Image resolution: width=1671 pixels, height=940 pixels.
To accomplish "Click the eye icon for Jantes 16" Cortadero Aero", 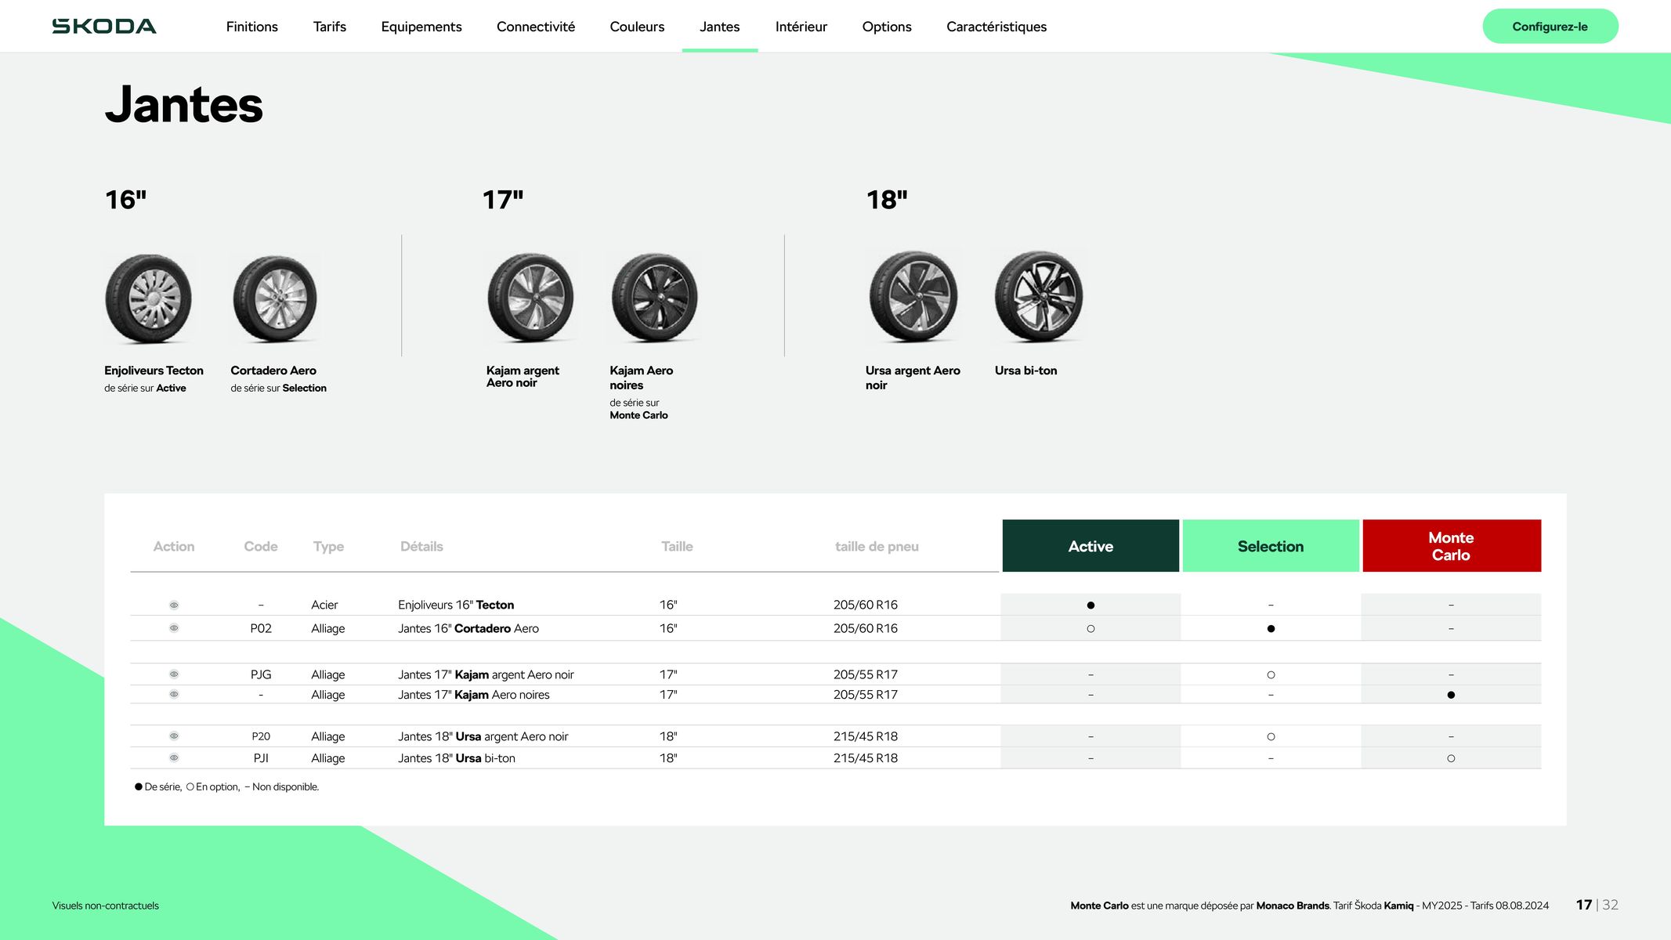I will coord(174,628).
